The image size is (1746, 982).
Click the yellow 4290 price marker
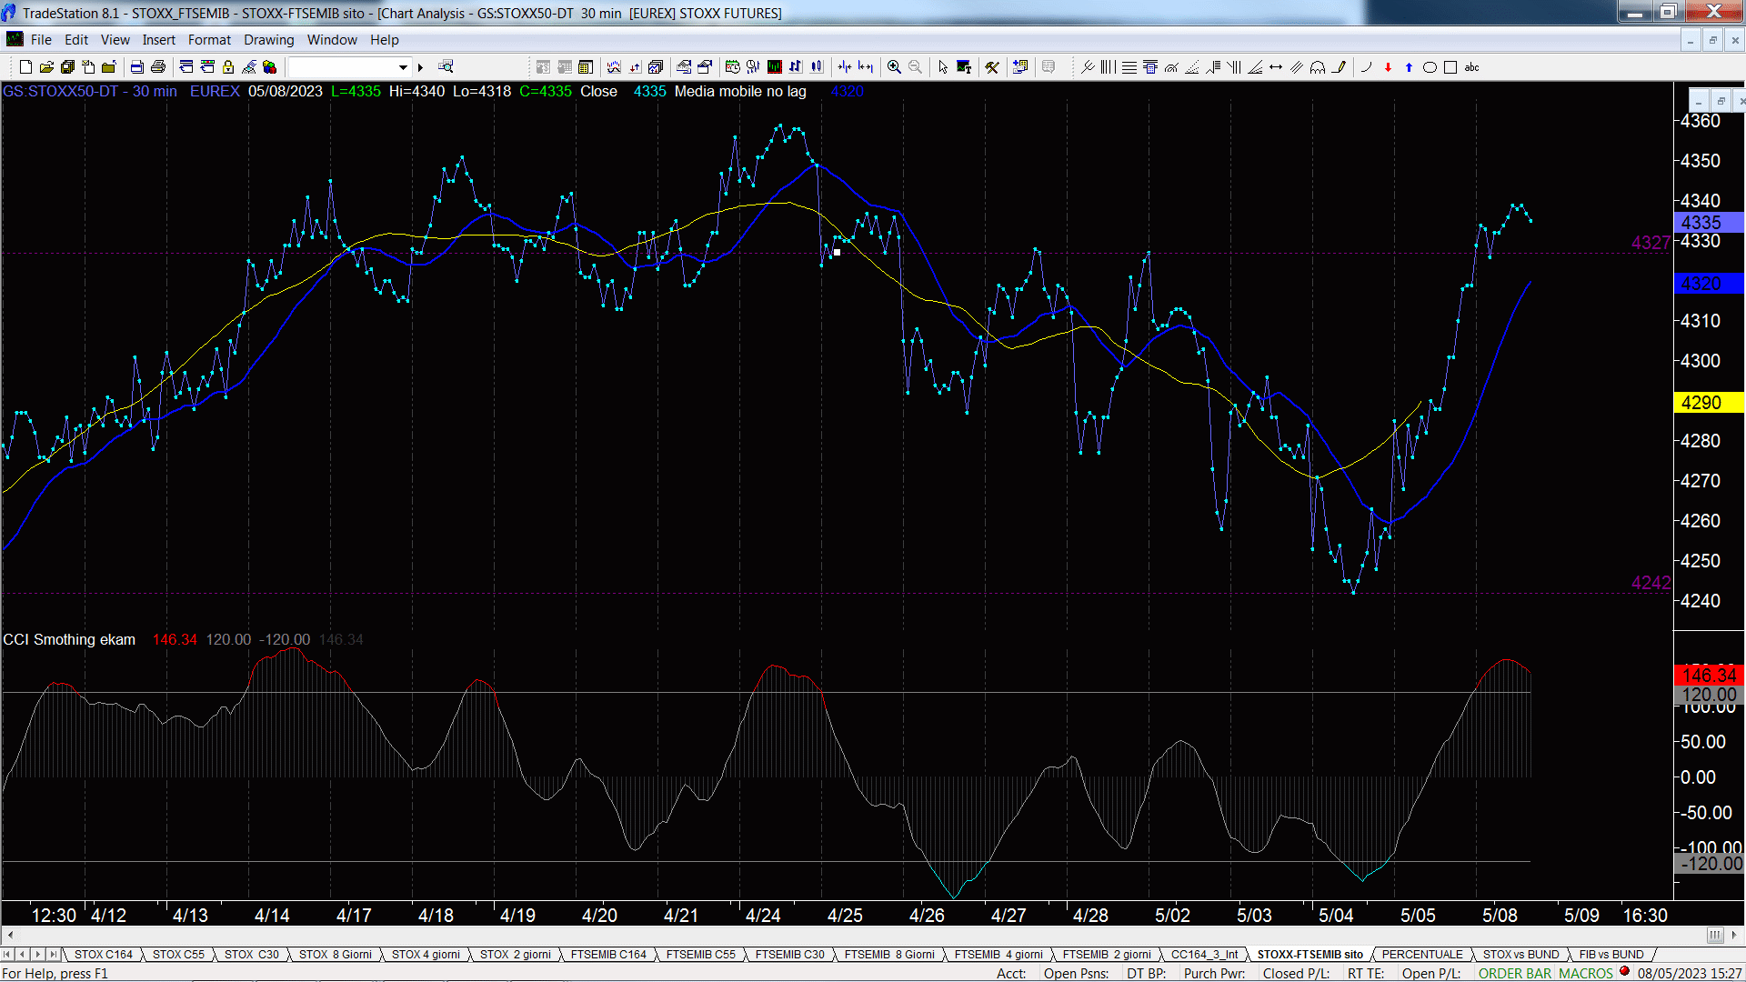pyautogui.click(x=1708, y=403)
